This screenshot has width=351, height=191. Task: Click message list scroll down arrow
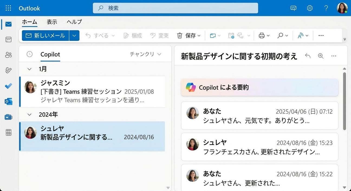pyautogui.click(x=168, y=187)
